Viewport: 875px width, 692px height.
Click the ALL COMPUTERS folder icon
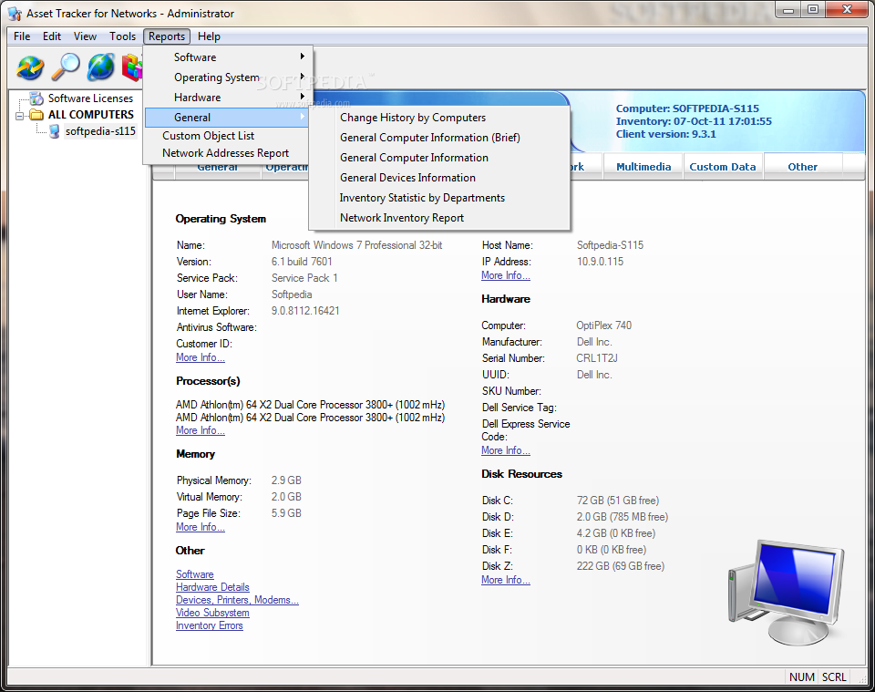tap(36, 115)
